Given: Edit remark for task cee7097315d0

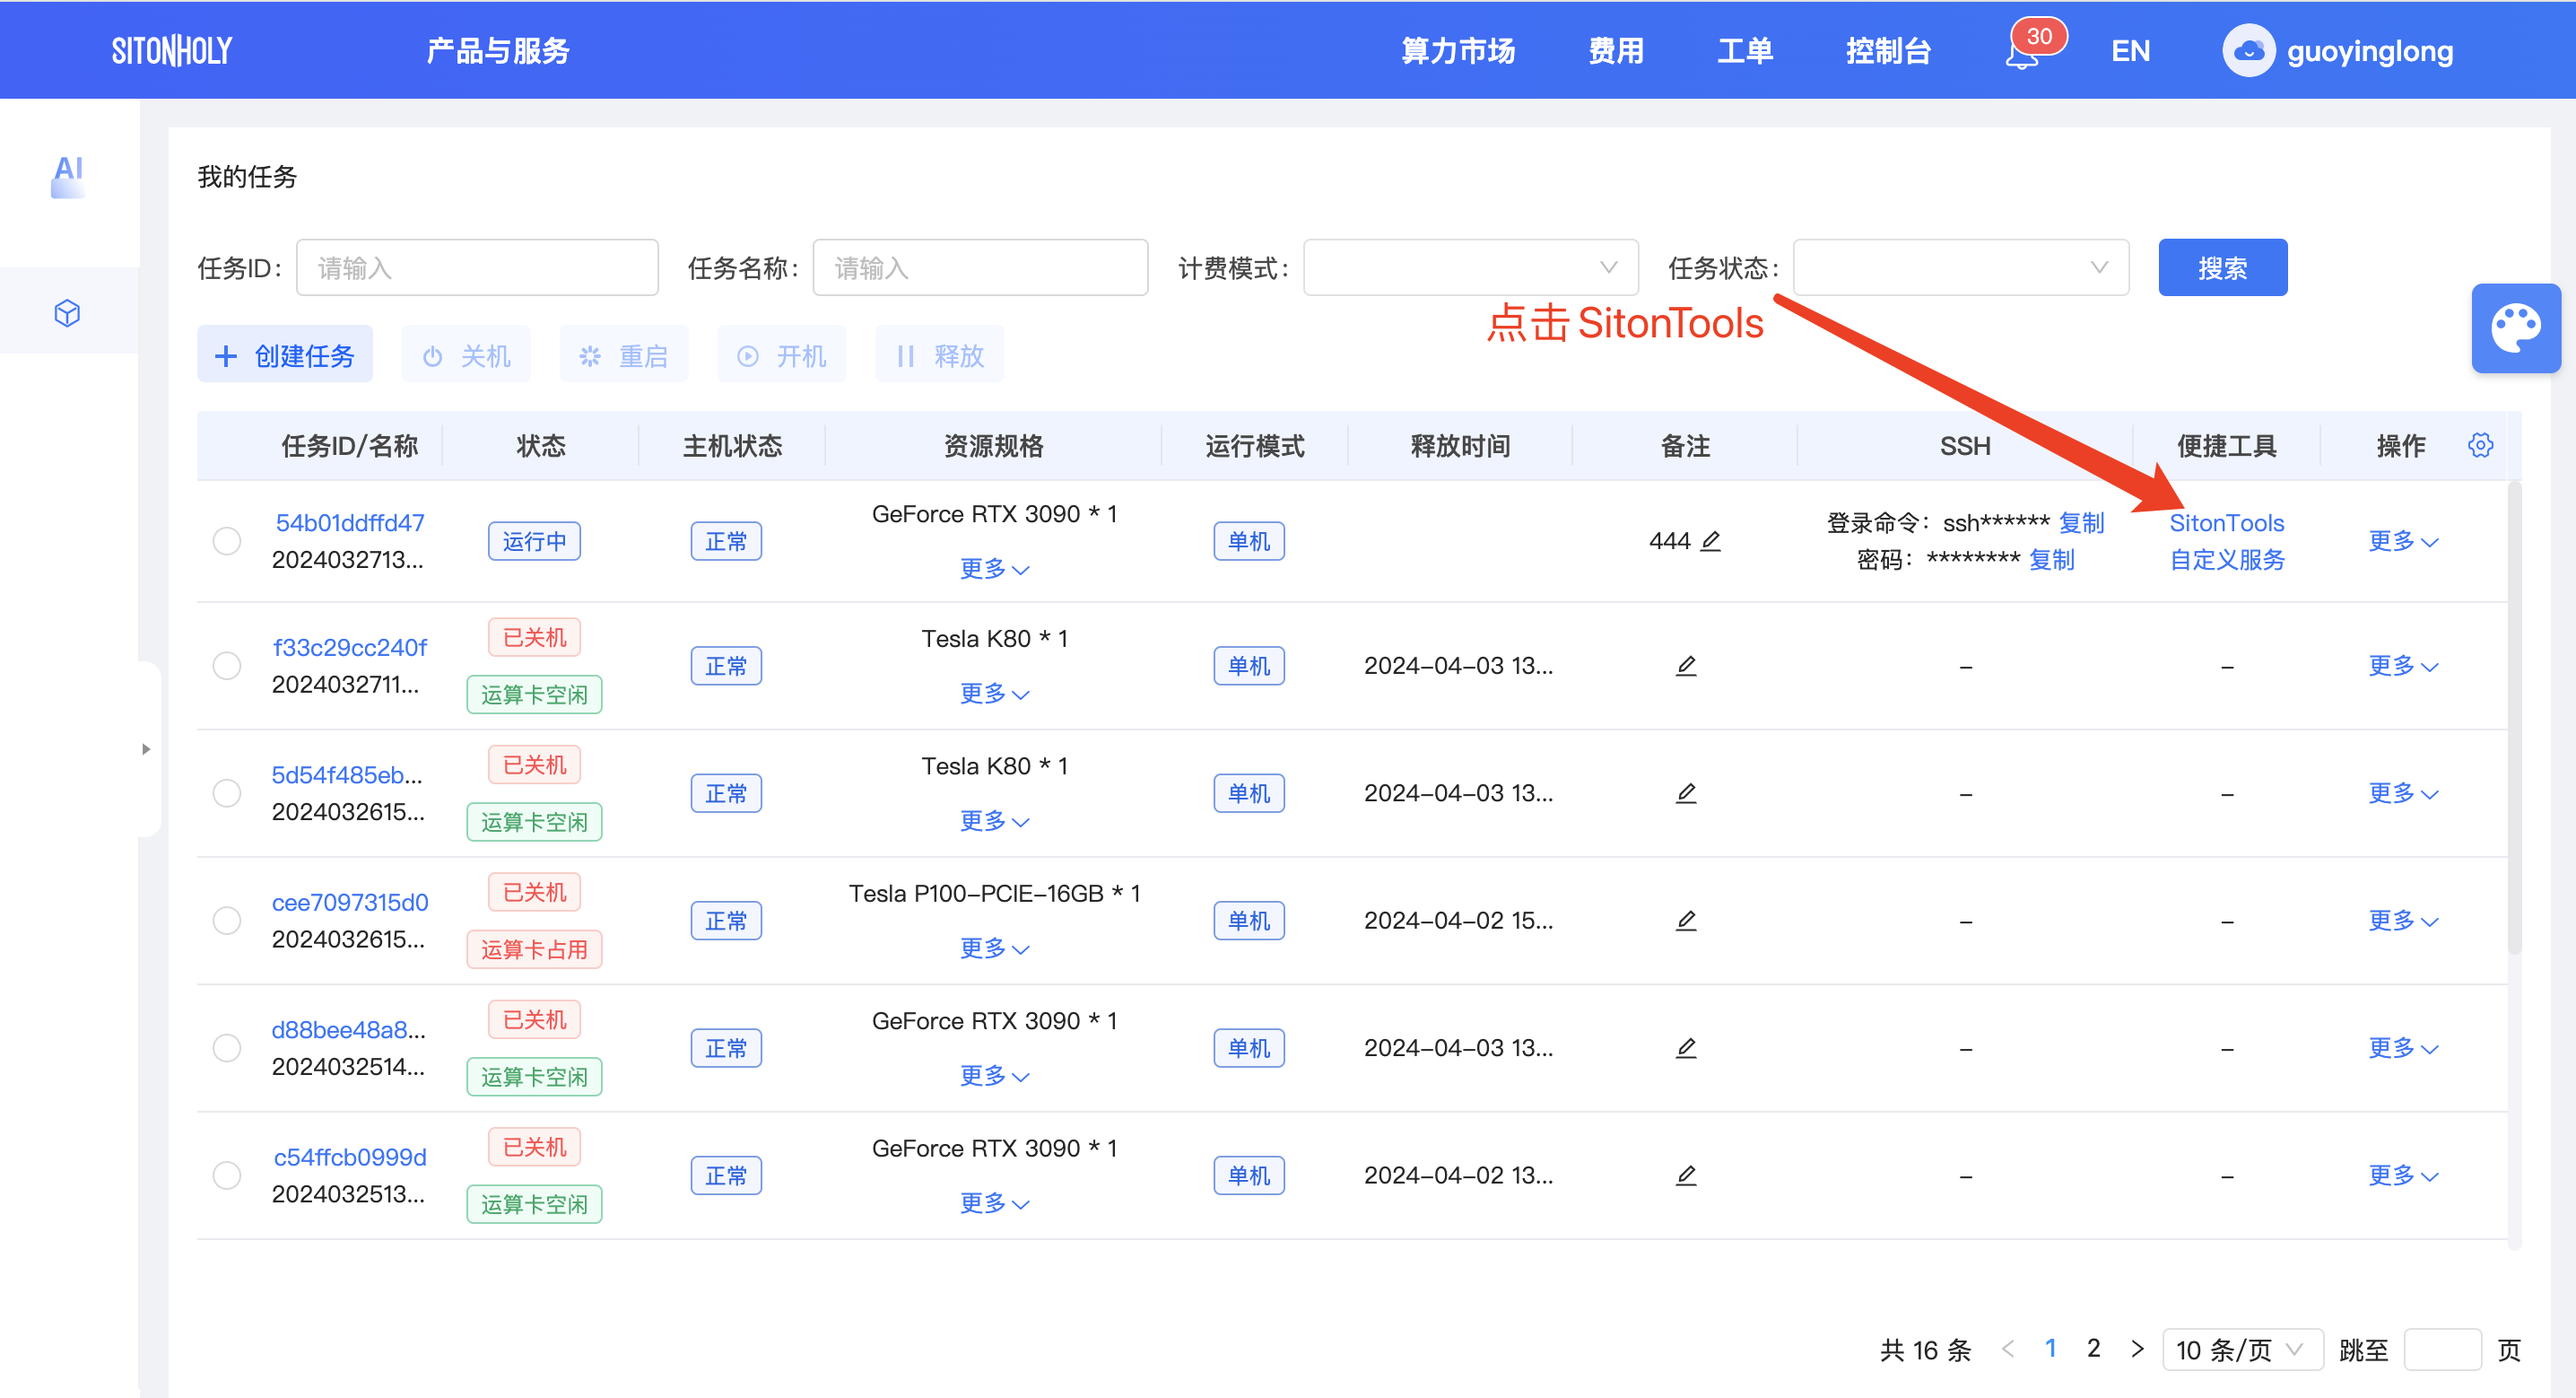Looking at the screenshot, I should click(x=1686, y=920).
